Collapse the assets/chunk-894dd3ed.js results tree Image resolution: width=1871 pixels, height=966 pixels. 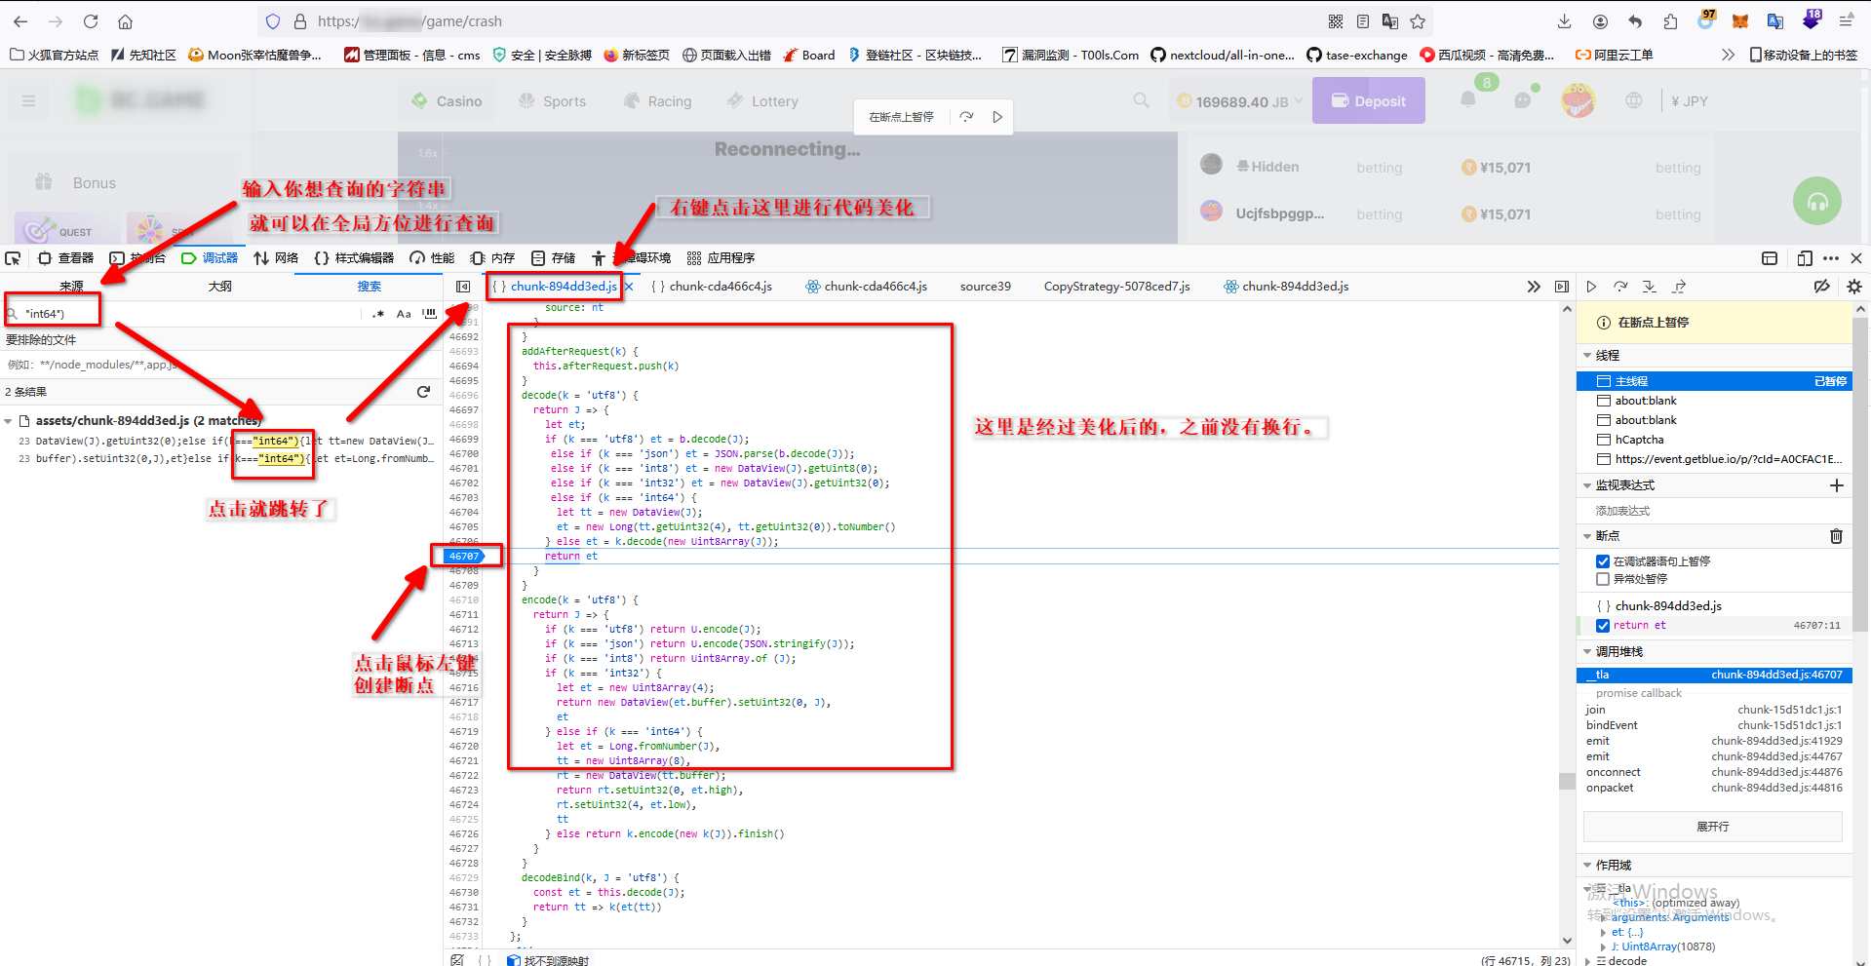[9, 421]
